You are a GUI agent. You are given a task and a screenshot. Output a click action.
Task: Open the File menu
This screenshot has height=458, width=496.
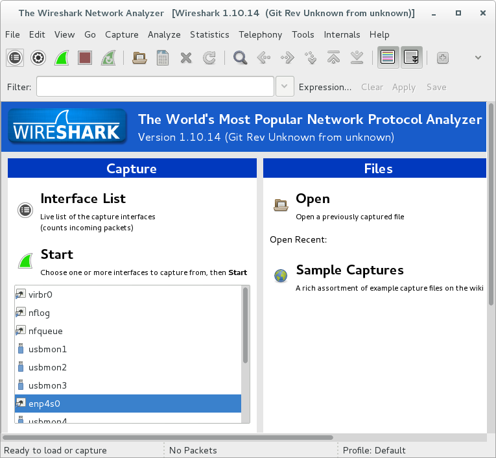[12, 34]
